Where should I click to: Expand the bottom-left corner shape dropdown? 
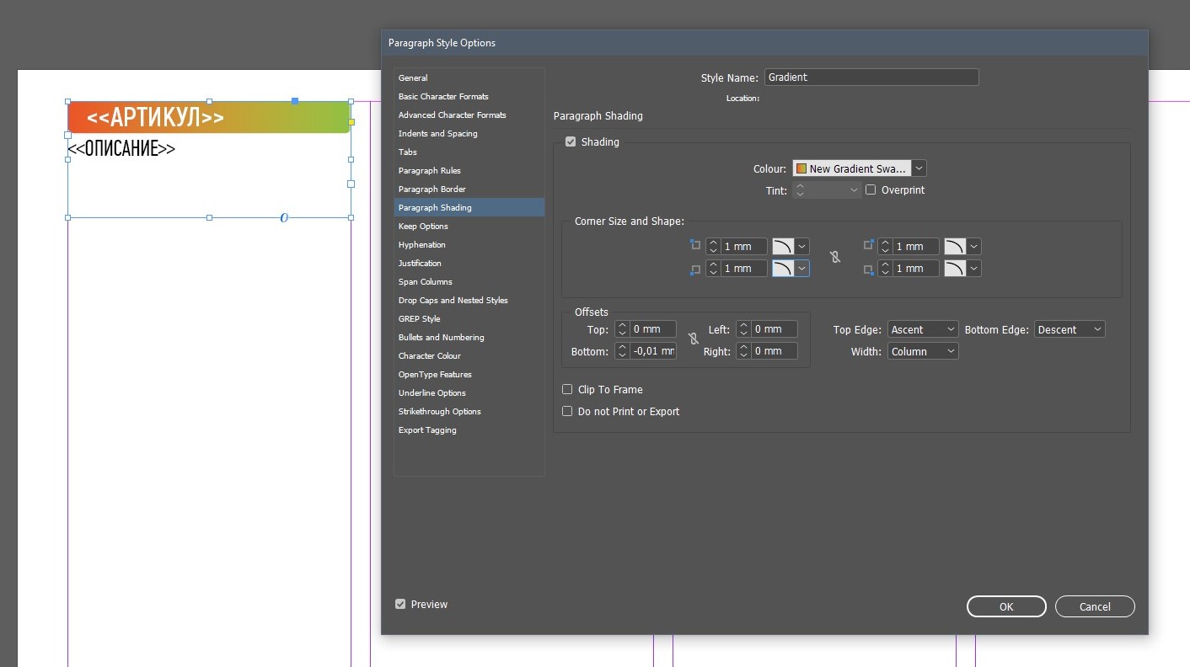(x=802, y=268)
